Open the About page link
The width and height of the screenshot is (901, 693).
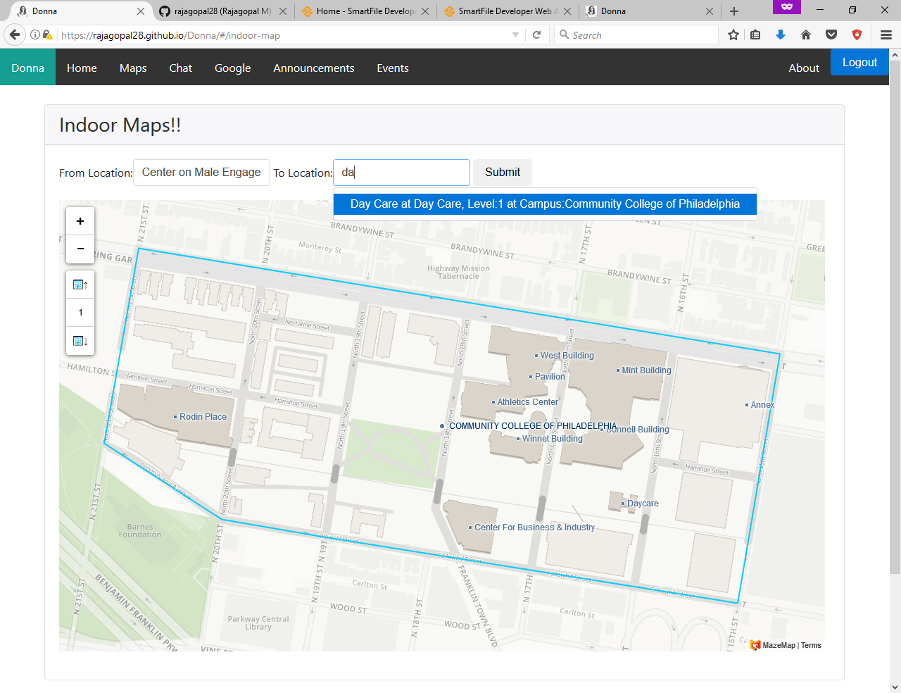[804, 68]
